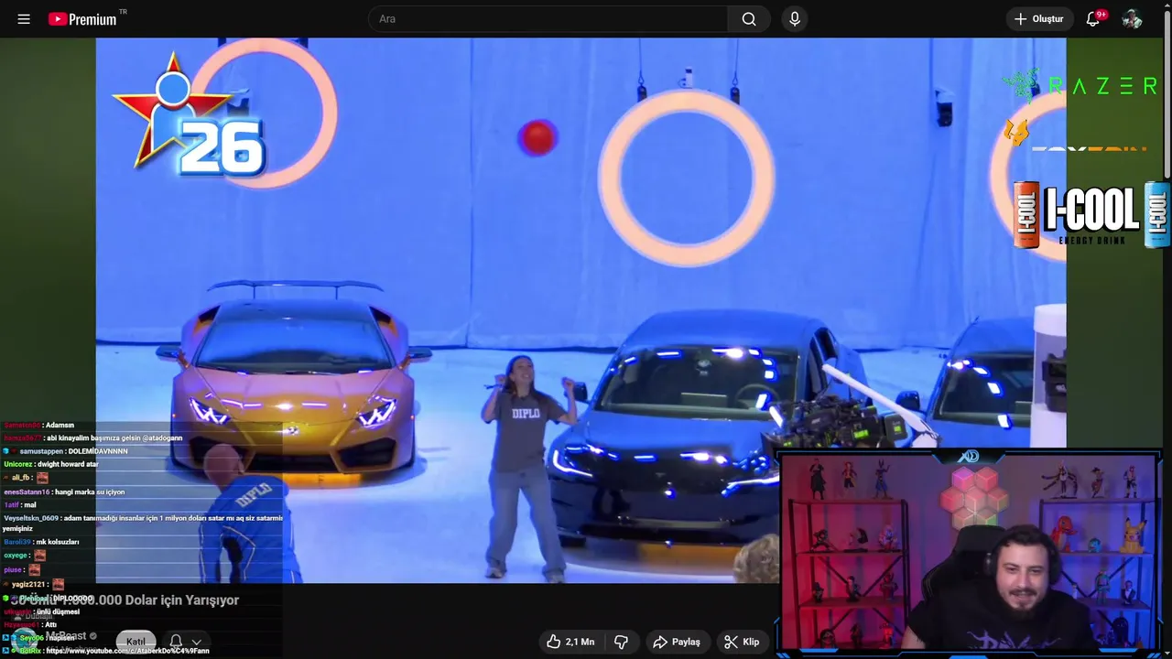Click chat line containing '@atadogann' mention

[93, 438]
